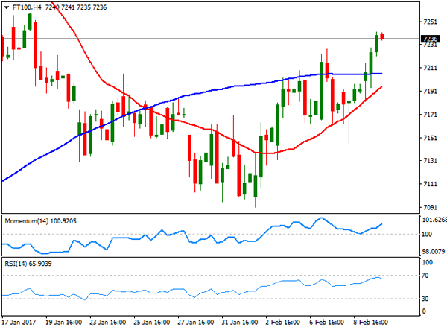Click the 2 Feb 16:00 time label

[283, 323]
